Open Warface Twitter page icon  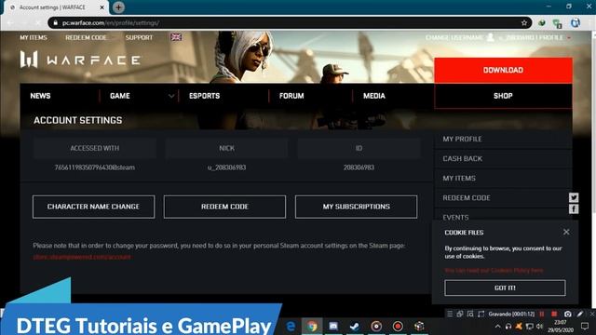click(x=574, y=197)
